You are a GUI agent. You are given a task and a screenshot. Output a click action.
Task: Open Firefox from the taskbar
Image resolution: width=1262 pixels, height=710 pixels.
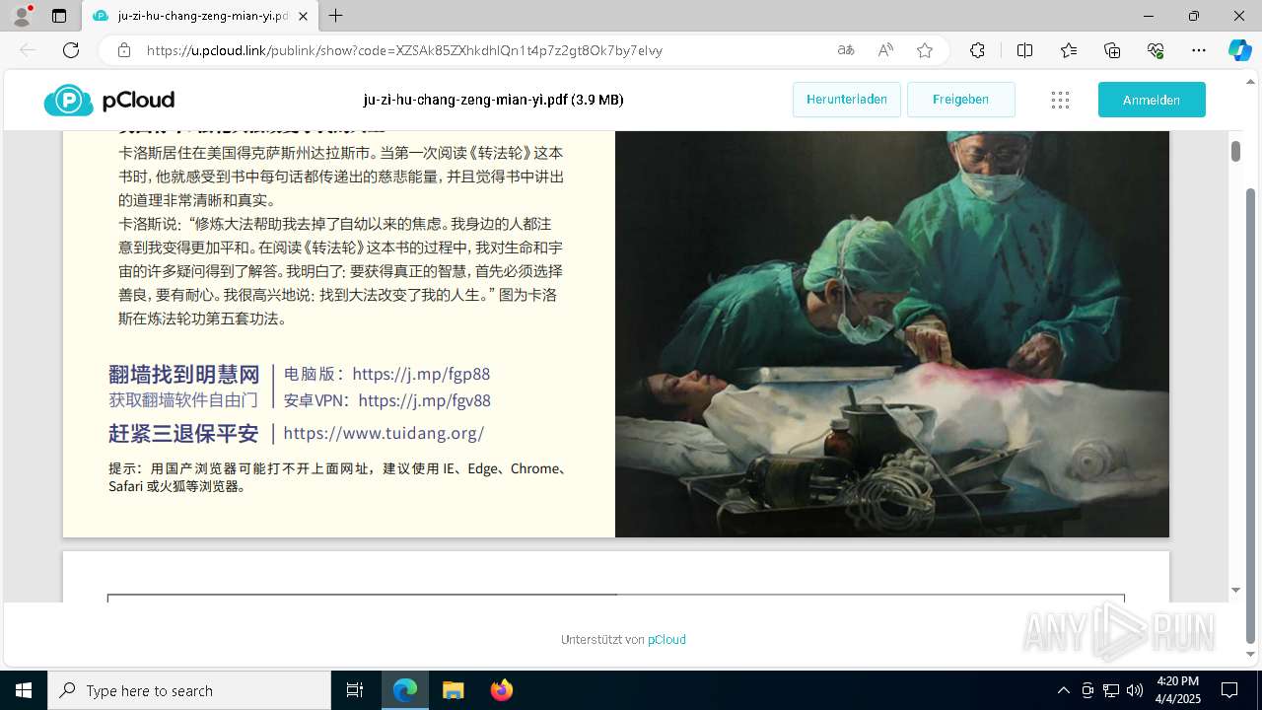501,690
